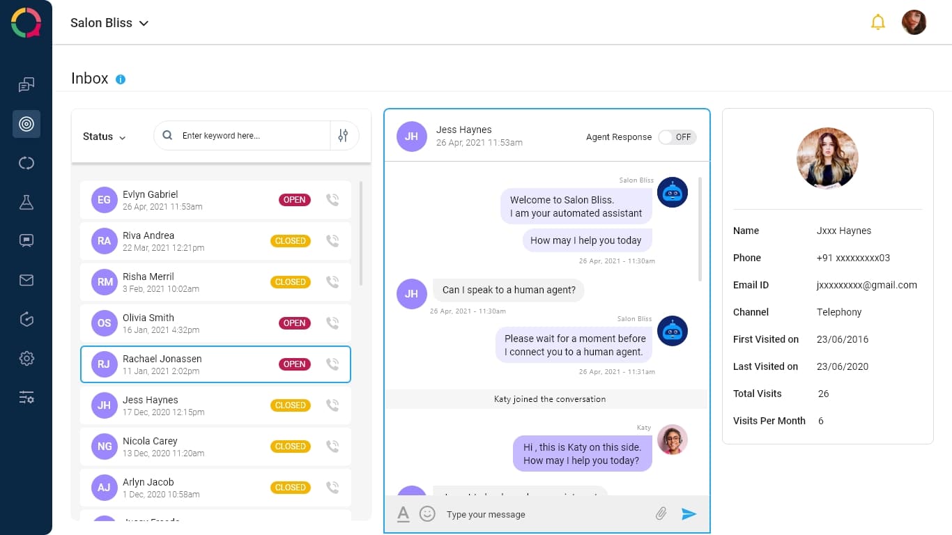The image size is (952, 535).
Task: Click the CLOSED badge for Riva Andrea
Action: coord(291,241)
